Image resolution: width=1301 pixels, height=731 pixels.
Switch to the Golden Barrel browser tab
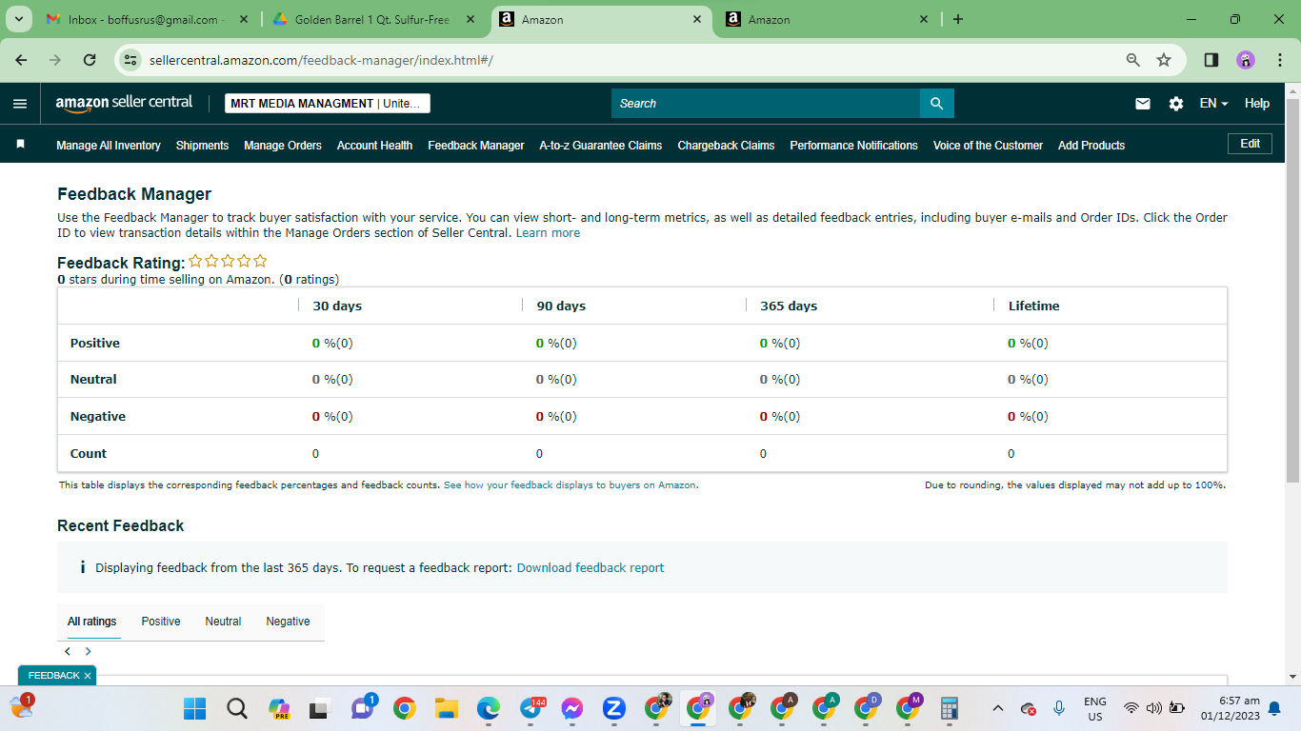click(371, 19)
